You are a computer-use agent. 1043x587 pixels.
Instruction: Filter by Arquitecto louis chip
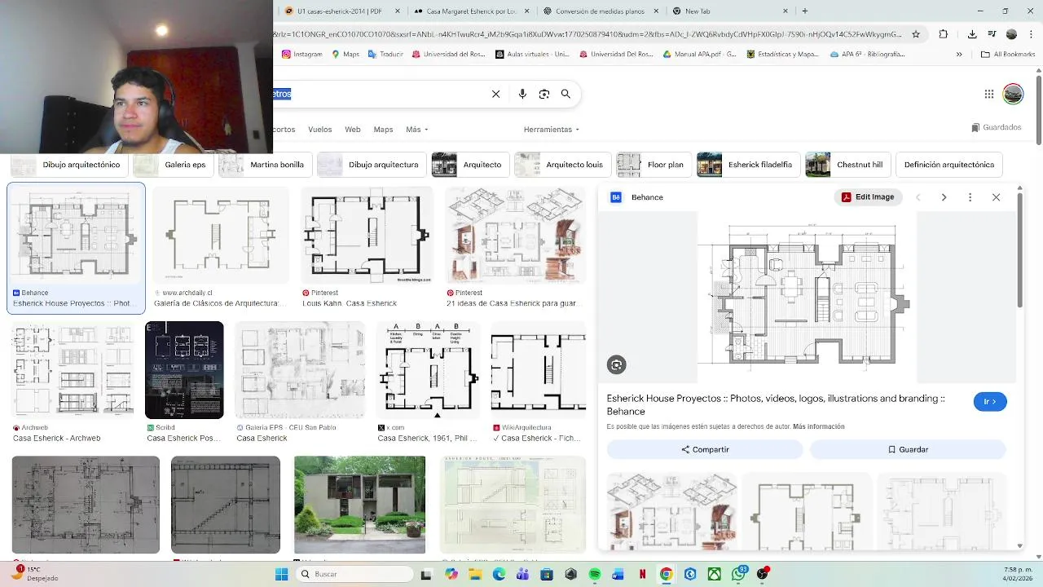[561, 165]
